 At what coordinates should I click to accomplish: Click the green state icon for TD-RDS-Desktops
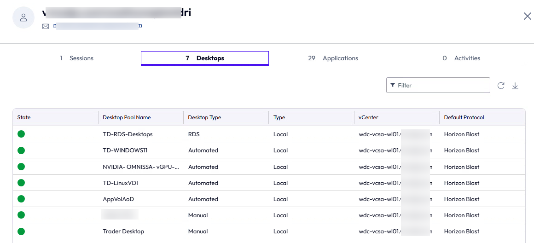tap(21, 134)
